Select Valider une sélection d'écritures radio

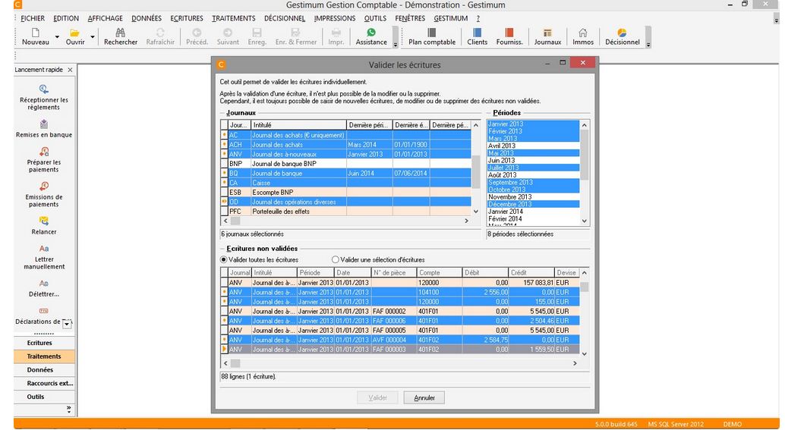336,259
